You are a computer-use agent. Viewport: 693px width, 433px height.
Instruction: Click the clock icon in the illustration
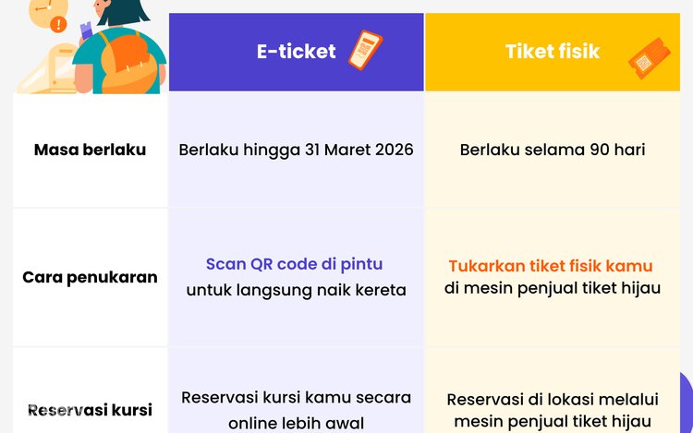(x=43, y=9)
